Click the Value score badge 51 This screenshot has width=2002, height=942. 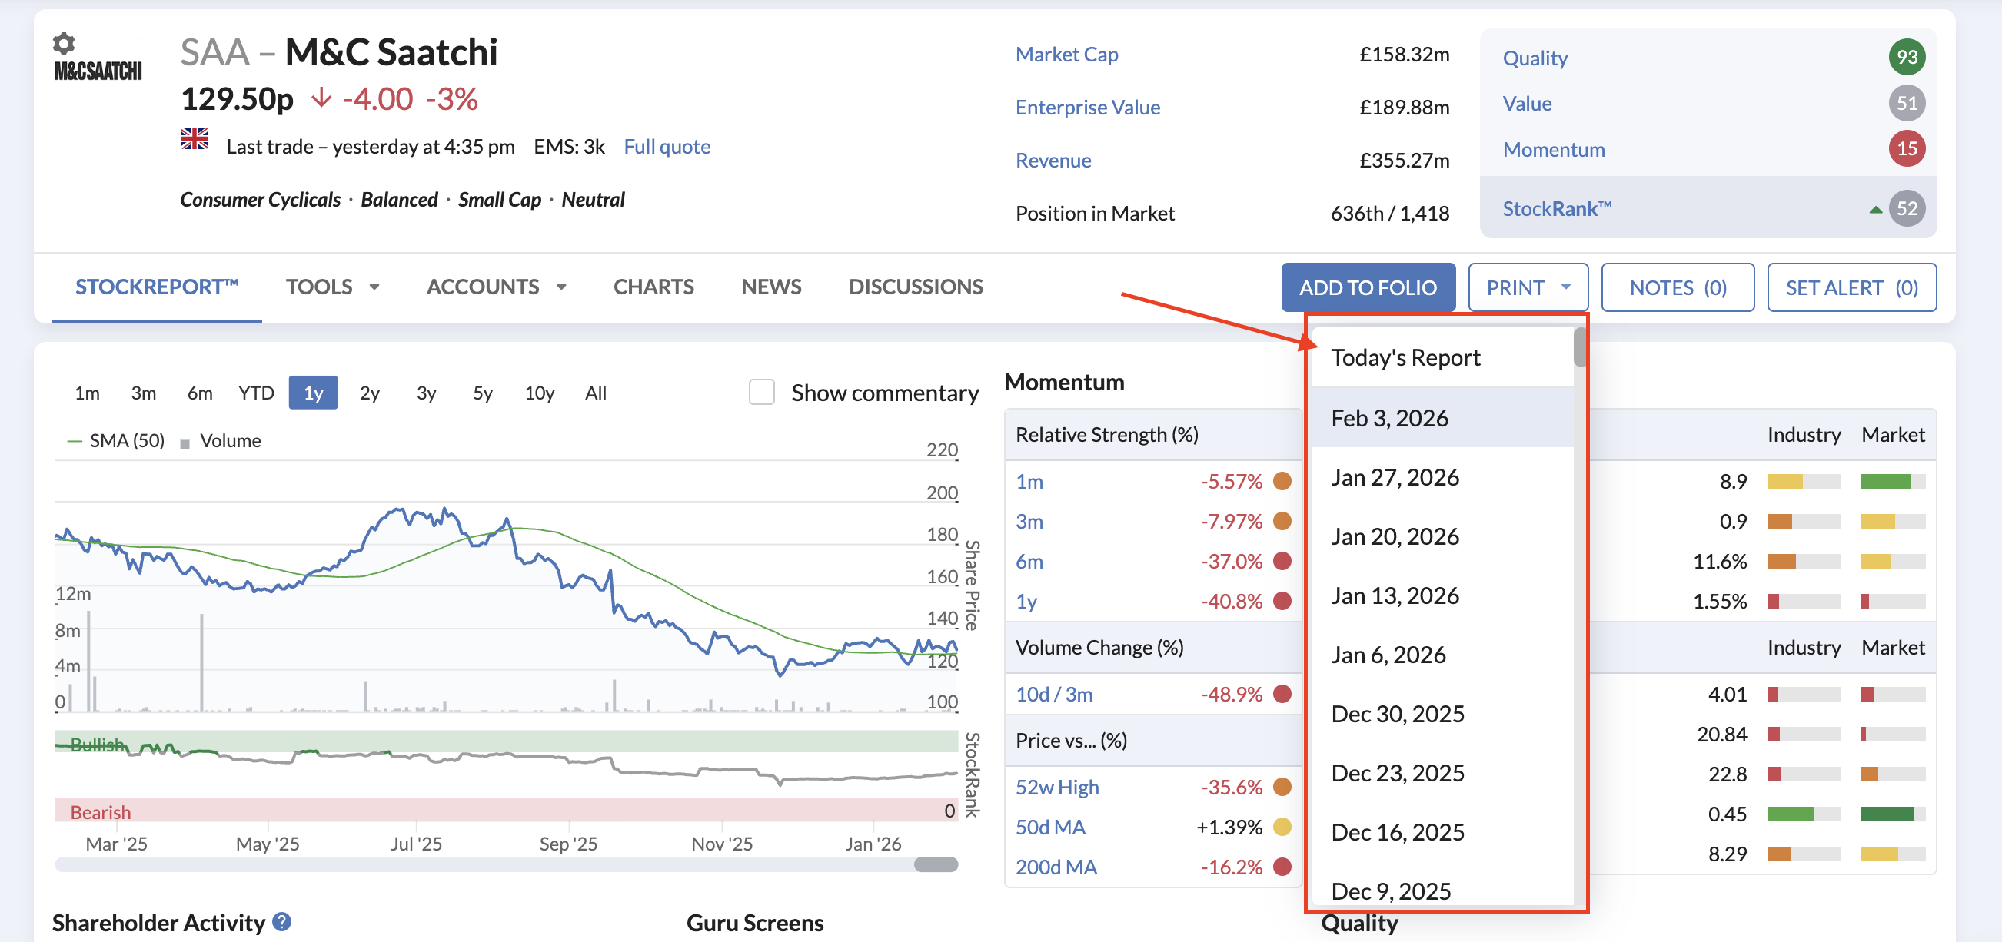pos(1907,102)
